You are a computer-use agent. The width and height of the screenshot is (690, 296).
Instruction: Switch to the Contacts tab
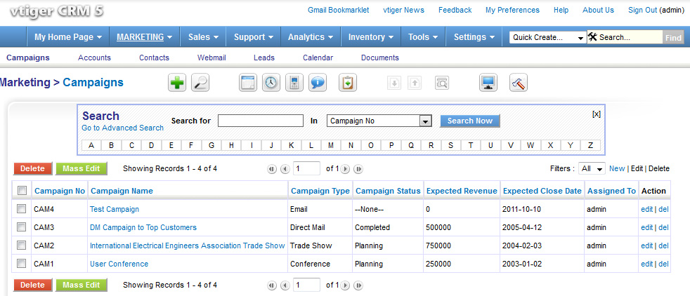[154, 58]
